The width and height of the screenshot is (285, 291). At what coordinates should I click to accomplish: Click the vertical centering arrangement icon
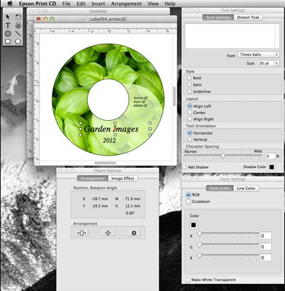(108, 233)
